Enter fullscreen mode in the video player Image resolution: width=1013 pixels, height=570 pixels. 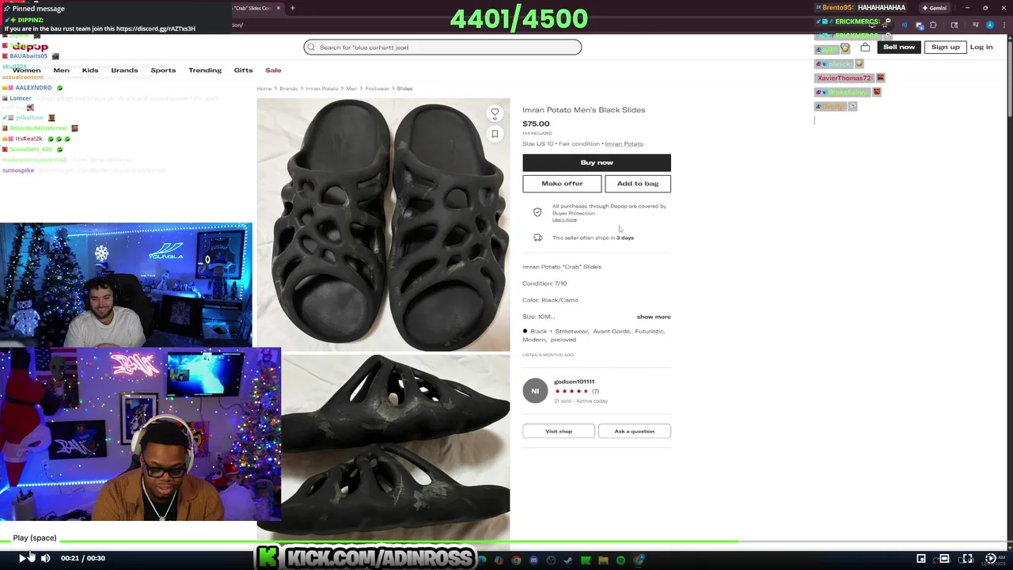(x=967, y=559)
